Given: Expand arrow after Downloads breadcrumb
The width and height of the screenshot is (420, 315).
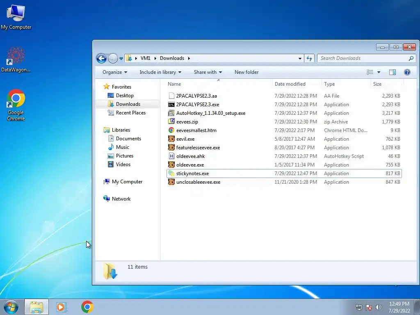Looking at the screenshot, I should coord(189,58).
